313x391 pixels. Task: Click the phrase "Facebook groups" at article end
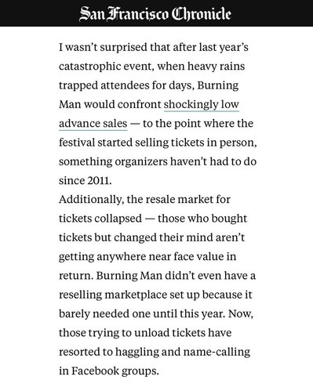click(x=115, y=371)
